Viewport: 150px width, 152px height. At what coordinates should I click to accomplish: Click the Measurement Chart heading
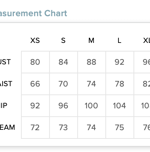(33, 13)
